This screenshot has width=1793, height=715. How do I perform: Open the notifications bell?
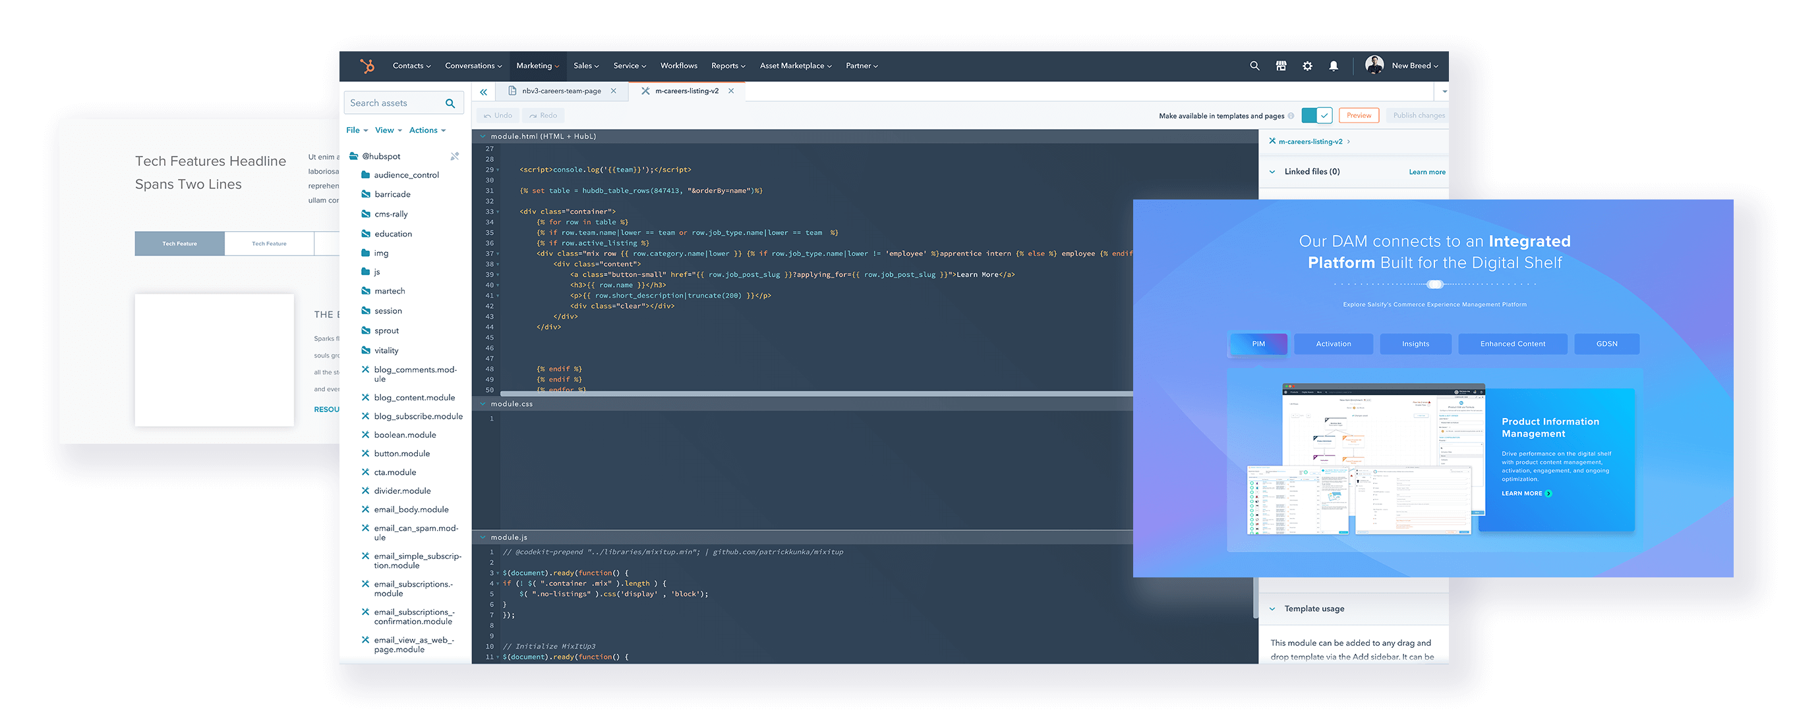point(1333,66)
